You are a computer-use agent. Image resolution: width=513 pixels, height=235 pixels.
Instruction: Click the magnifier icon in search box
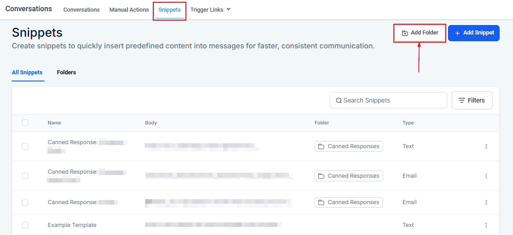(x=339, y=101)
